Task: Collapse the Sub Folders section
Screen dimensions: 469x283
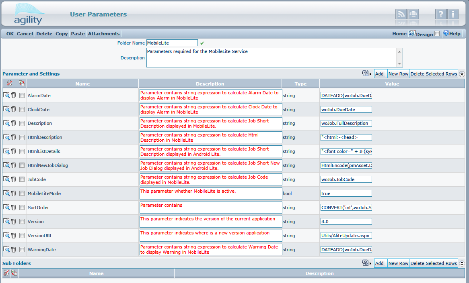Action: [462, 263]
